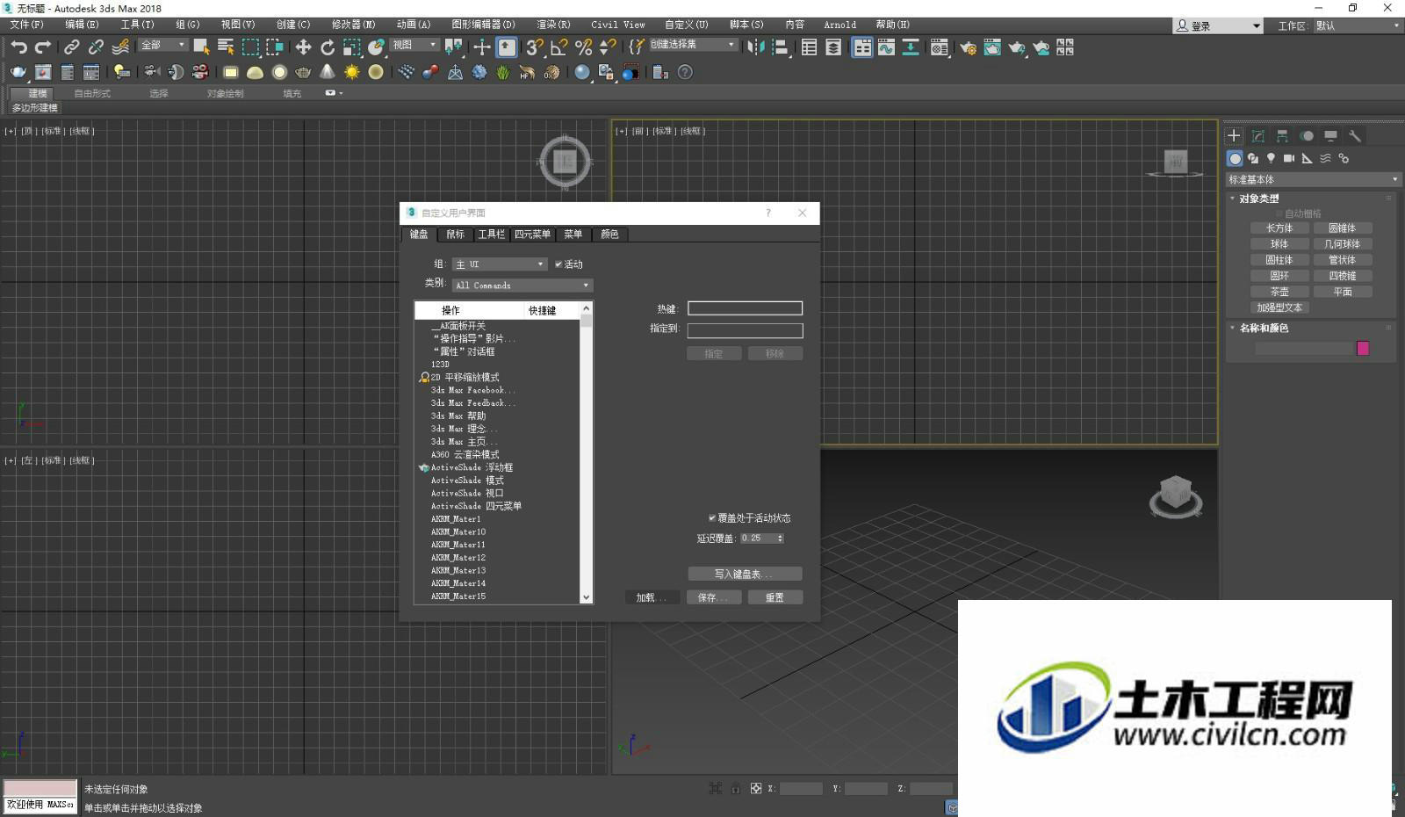
Task: Select the Cameras category icon
Action: tap(1289, 158)
